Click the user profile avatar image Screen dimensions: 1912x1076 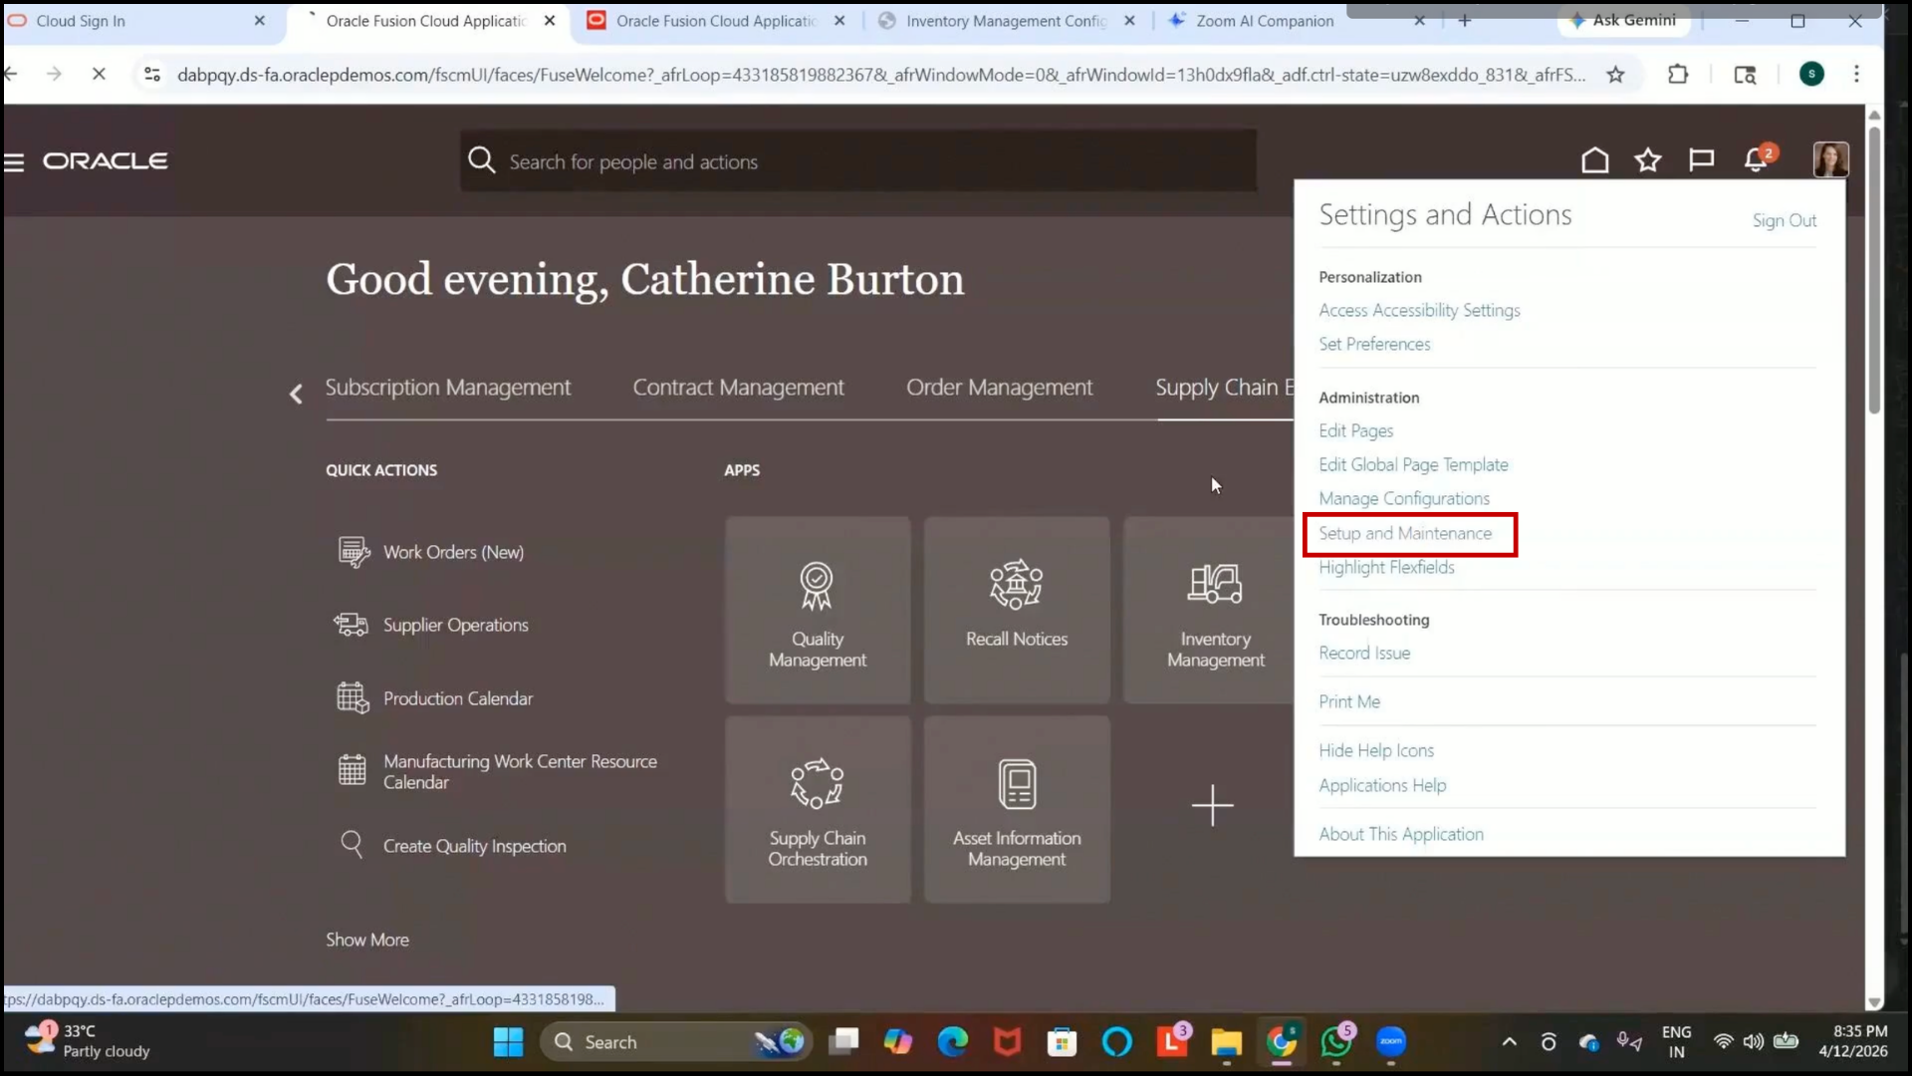[1830, 159]
